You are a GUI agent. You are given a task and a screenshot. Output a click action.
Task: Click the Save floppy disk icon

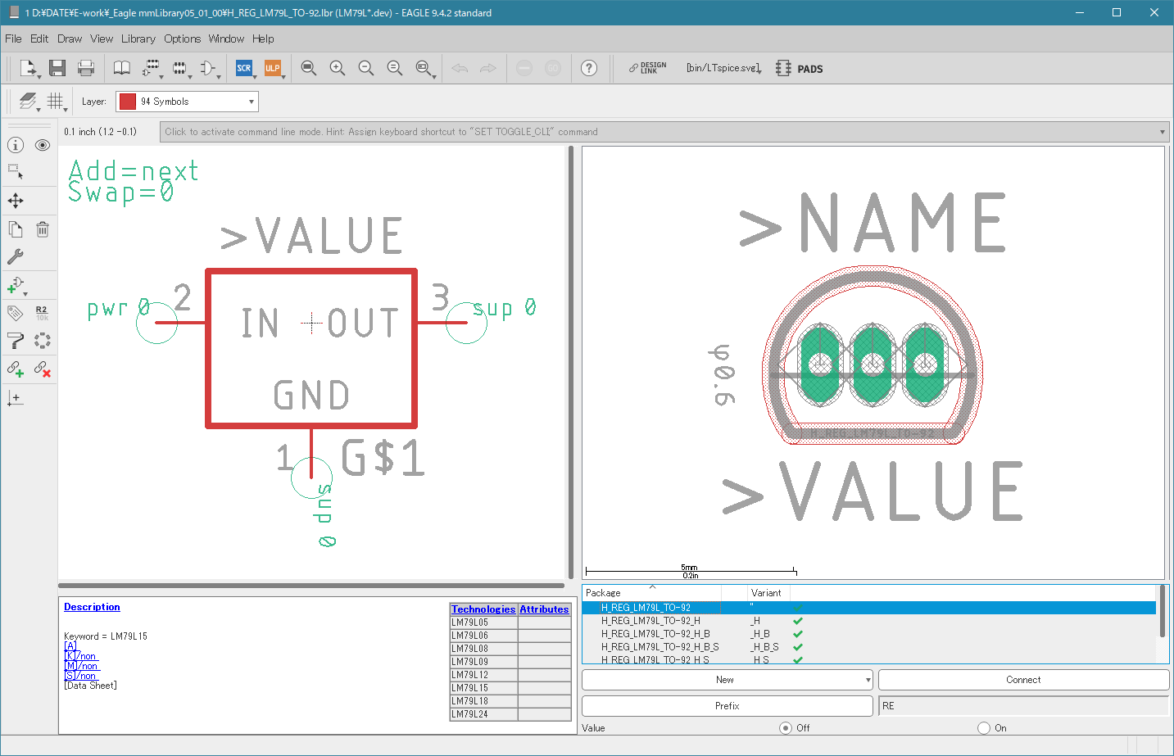[57, 68]
